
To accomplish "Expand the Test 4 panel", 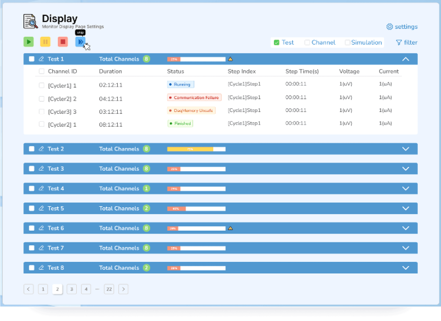I will click(x=406, y=188).
